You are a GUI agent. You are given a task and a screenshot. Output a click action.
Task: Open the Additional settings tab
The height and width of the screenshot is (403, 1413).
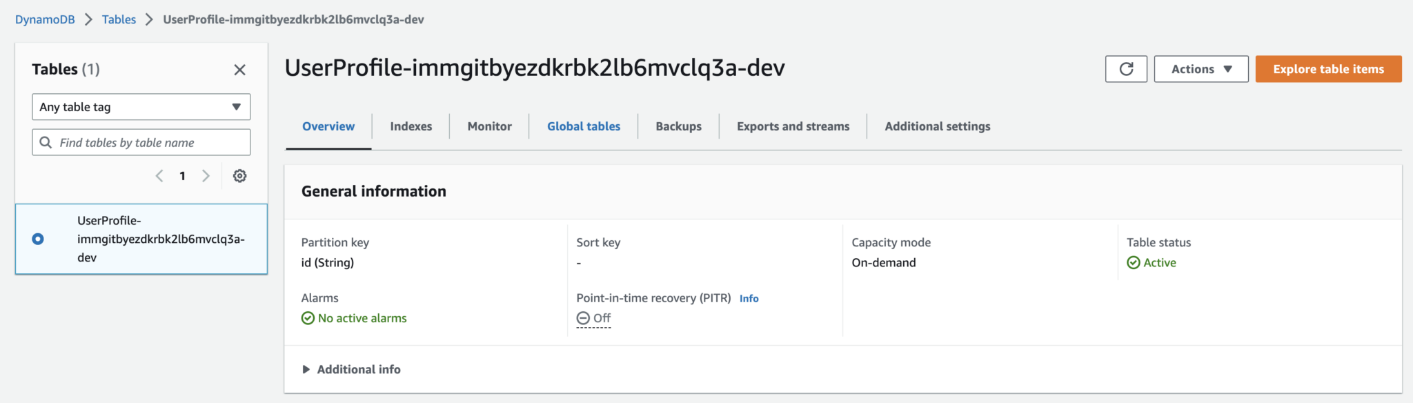click(938, 126)
